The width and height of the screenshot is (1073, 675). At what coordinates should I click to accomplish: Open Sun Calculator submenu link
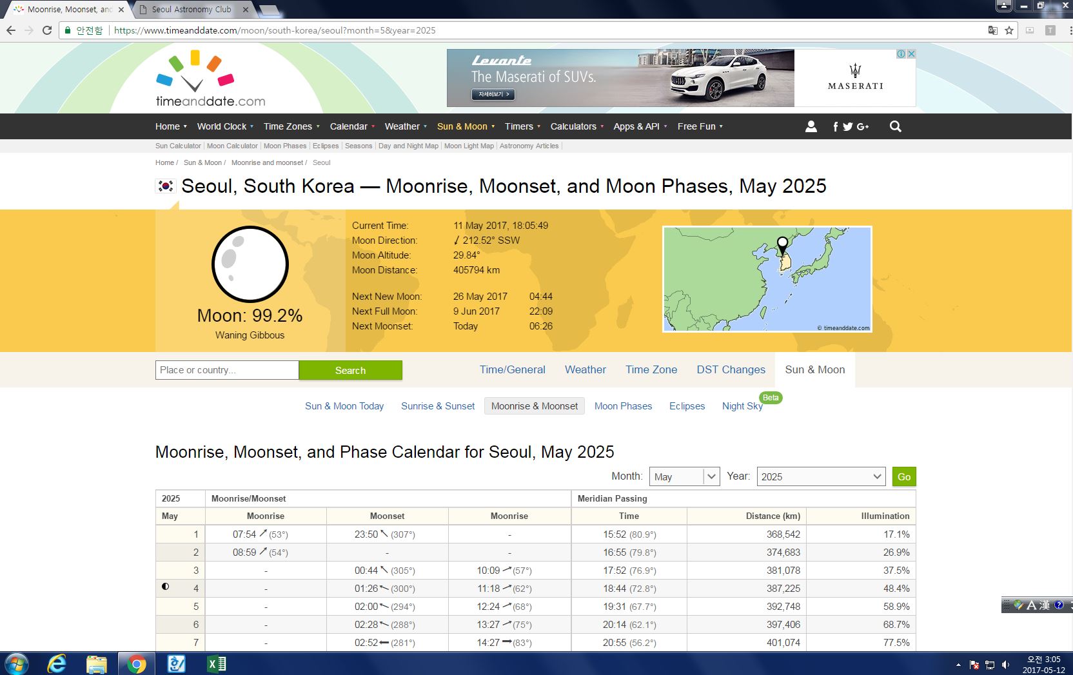point(178,146)
